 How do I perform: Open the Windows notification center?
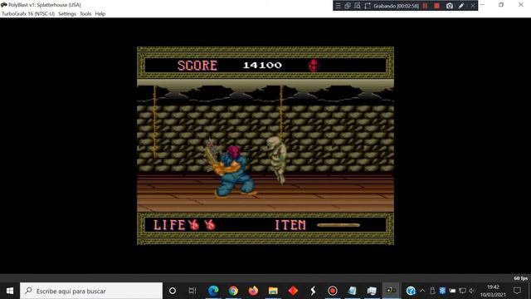(x=517, y=291)
